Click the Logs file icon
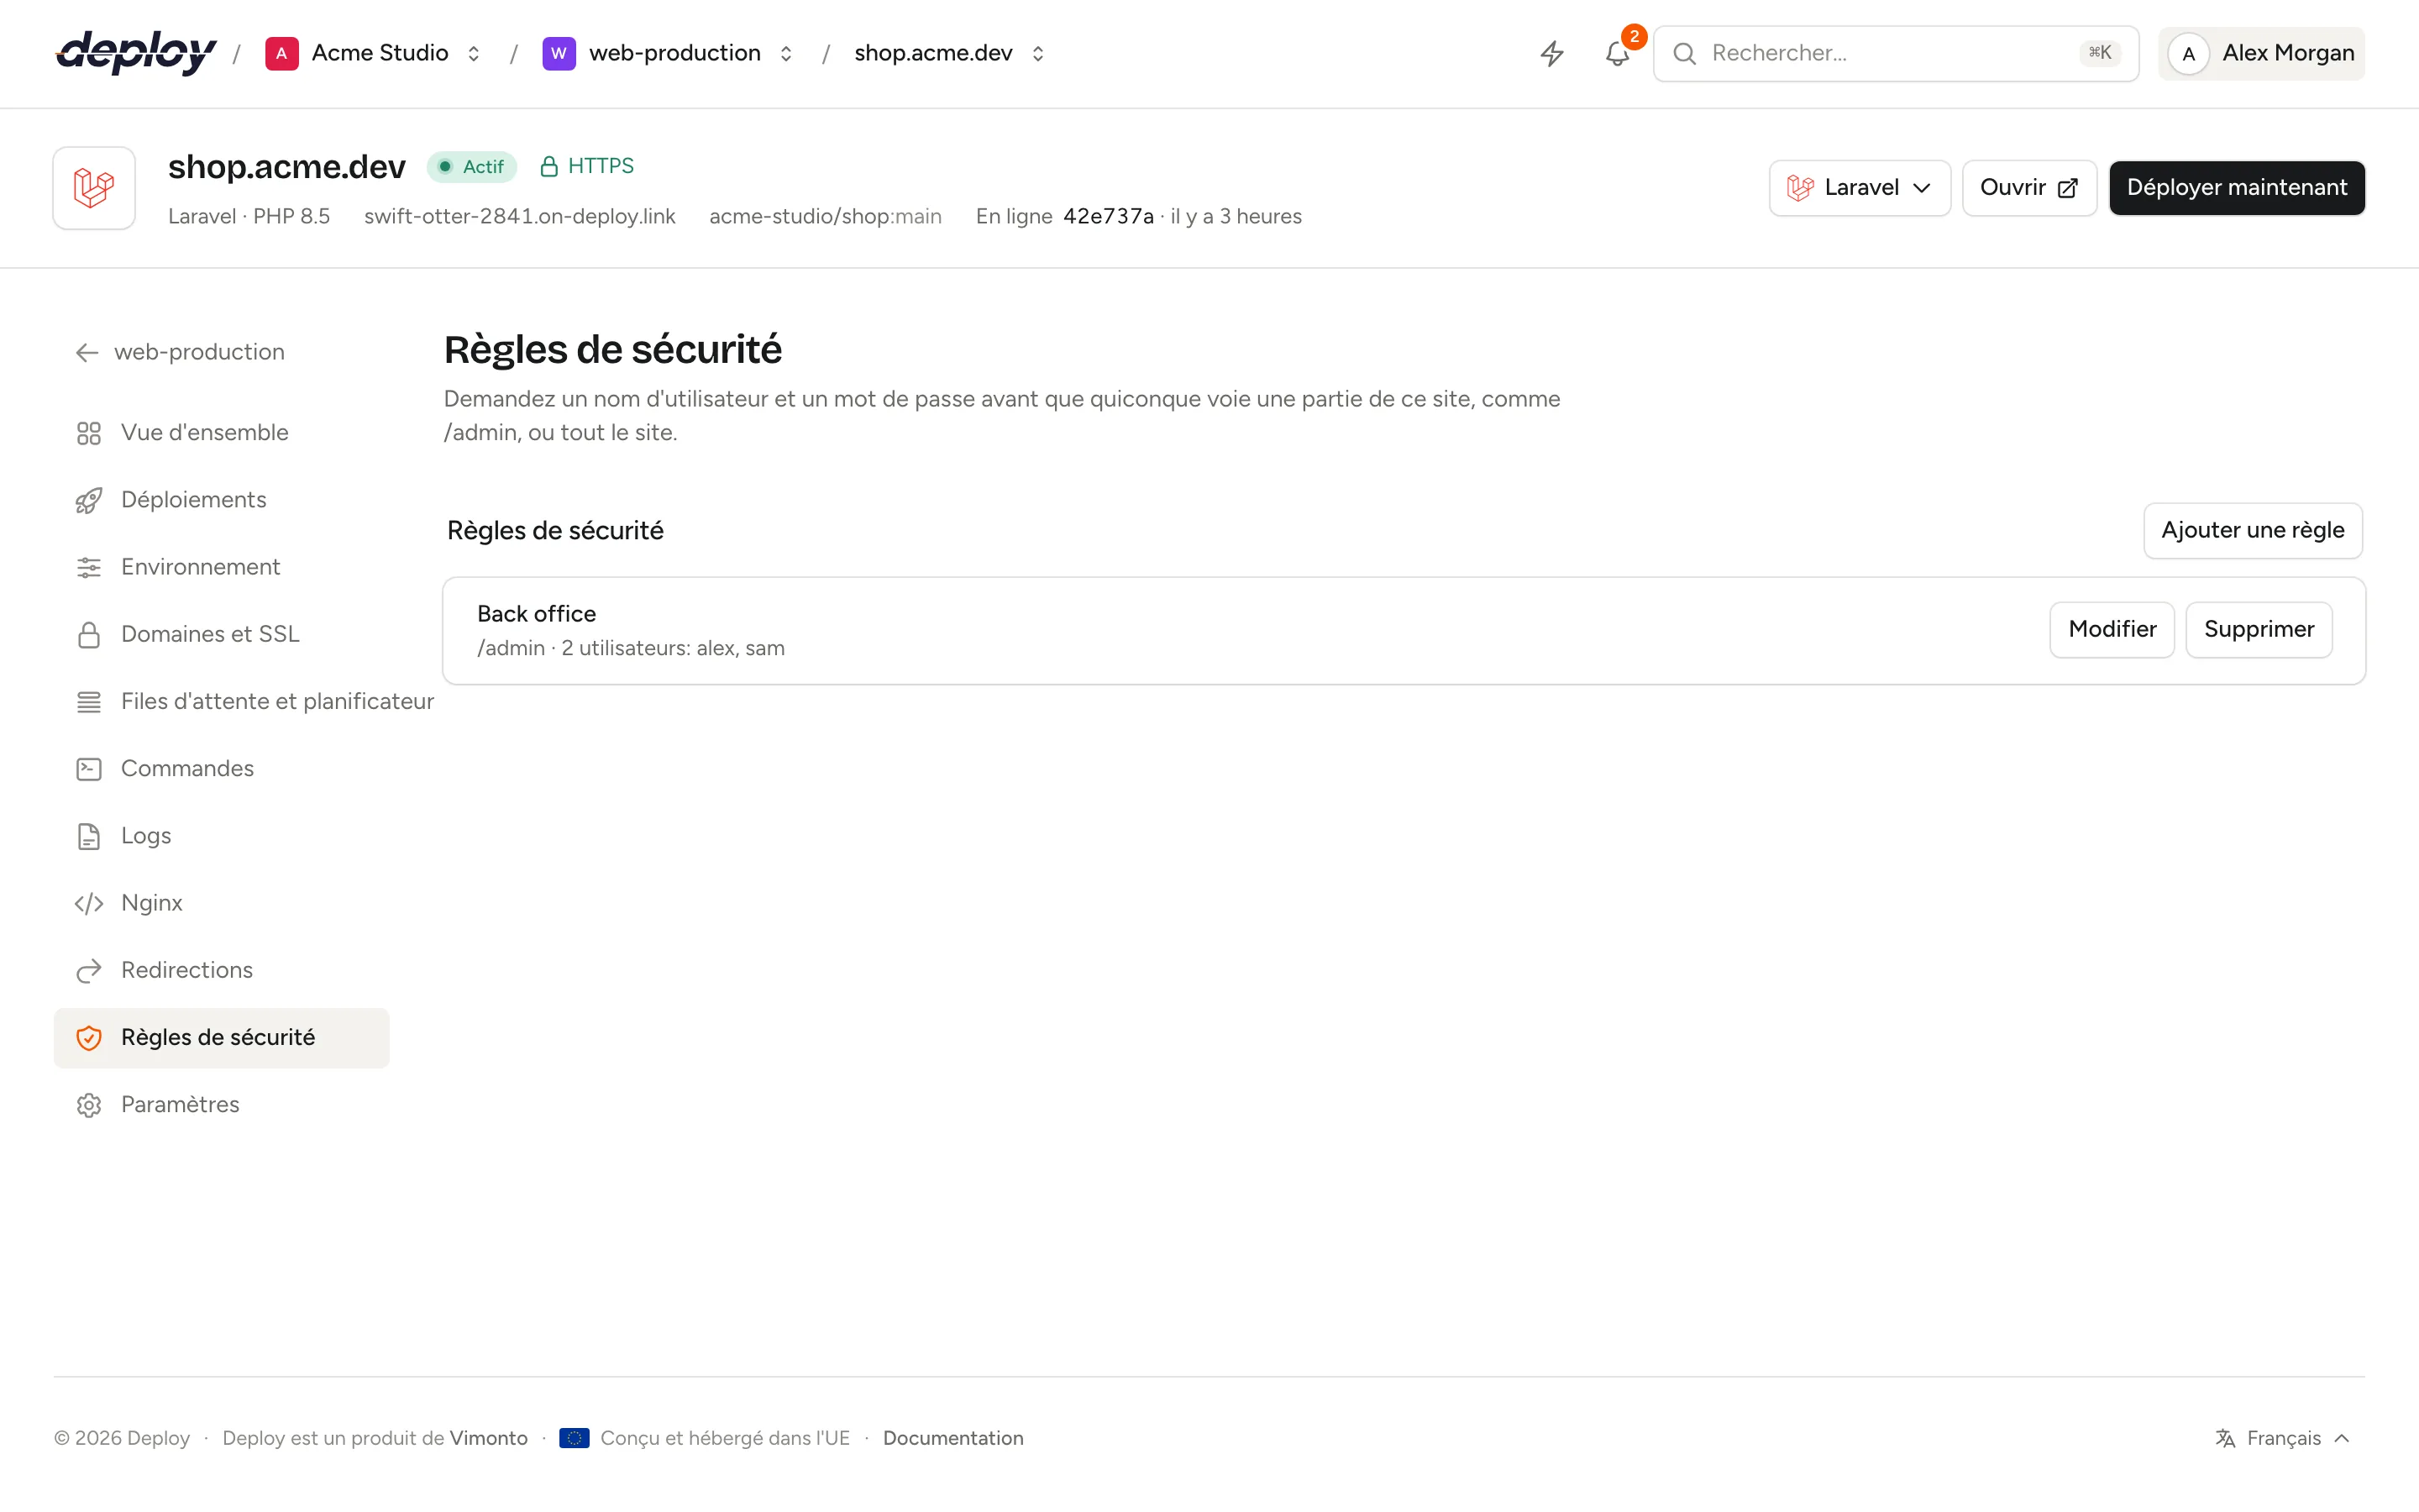The image size is (2419, 1512). click(89, 836)
